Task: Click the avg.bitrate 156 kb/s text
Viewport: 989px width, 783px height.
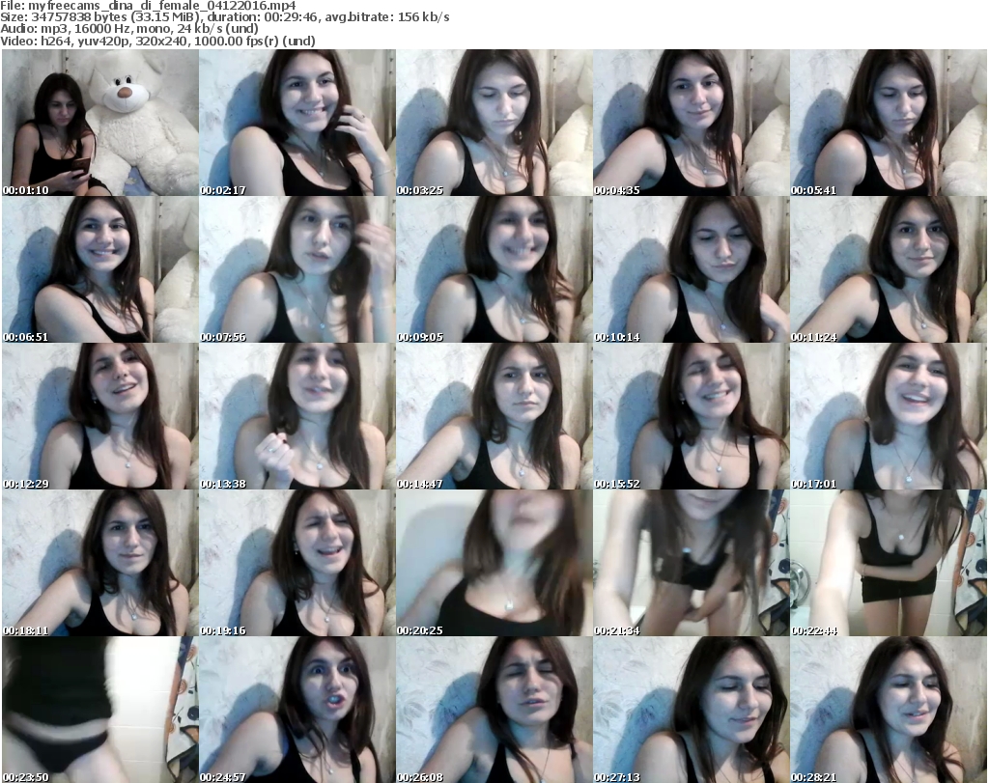Action: point(386,17)
